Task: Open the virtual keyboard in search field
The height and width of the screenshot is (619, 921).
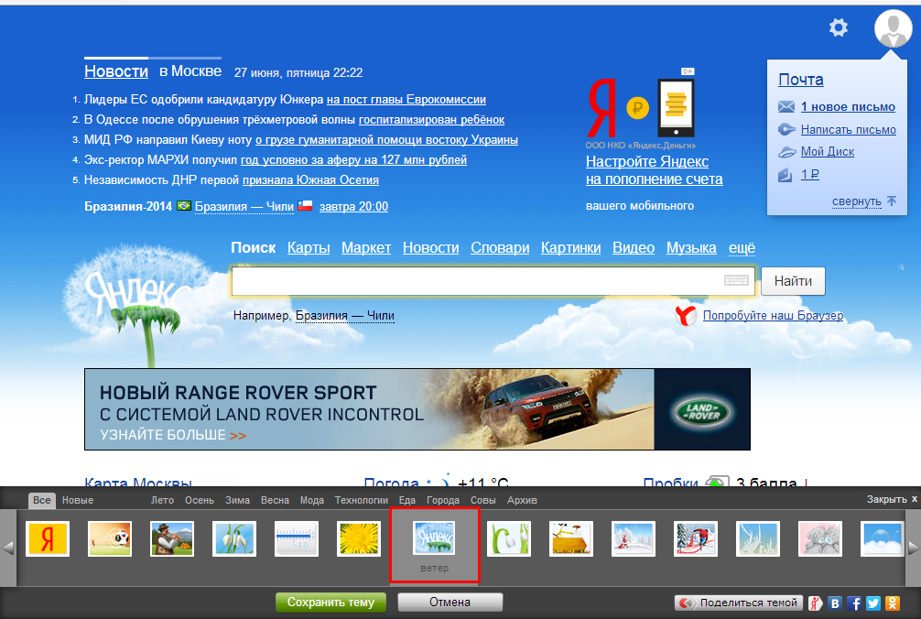Action: tap(736, 281)
